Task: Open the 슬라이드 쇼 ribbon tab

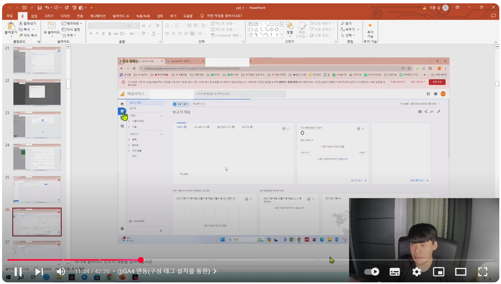Action: [x=120, y=16]
